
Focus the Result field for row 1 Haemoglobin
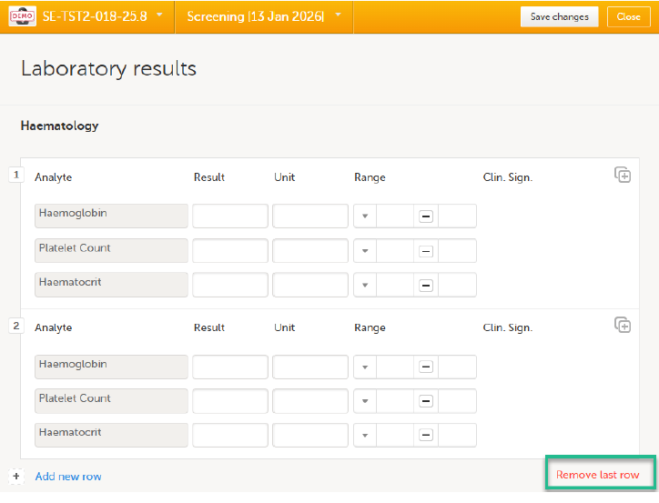click(229, 216)
